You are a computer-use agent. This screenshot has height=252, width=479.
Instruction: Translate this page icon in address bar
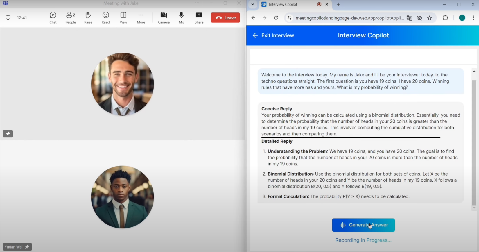pos(409,18)
